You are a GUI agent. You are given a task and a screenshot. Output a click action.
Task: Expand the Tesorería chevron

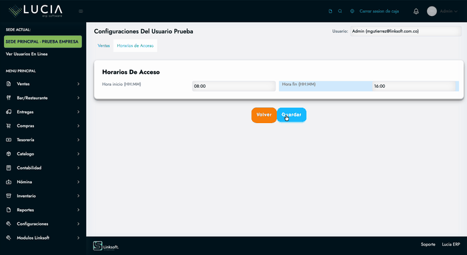coord(78,140)
